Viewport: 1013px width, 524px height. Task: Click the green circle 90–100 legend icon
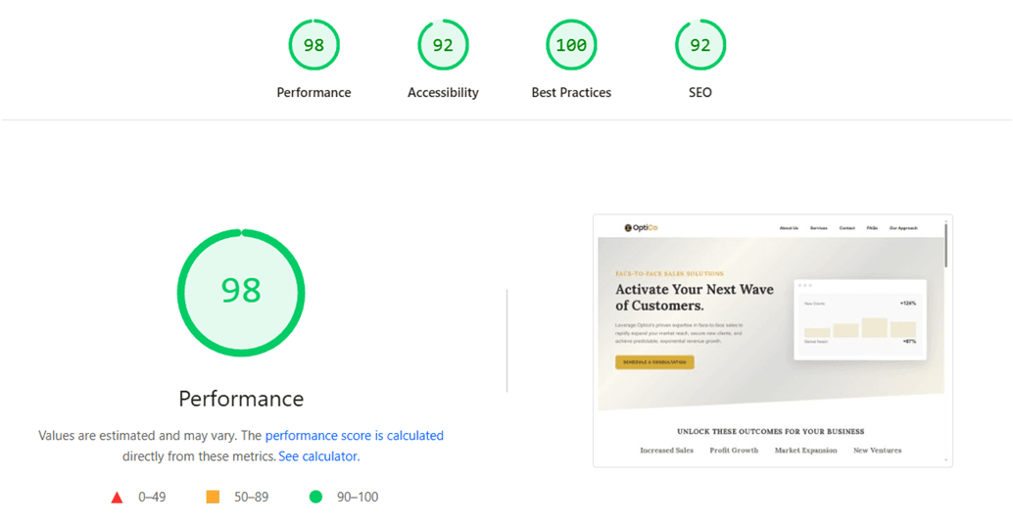[x=315, y=497]
